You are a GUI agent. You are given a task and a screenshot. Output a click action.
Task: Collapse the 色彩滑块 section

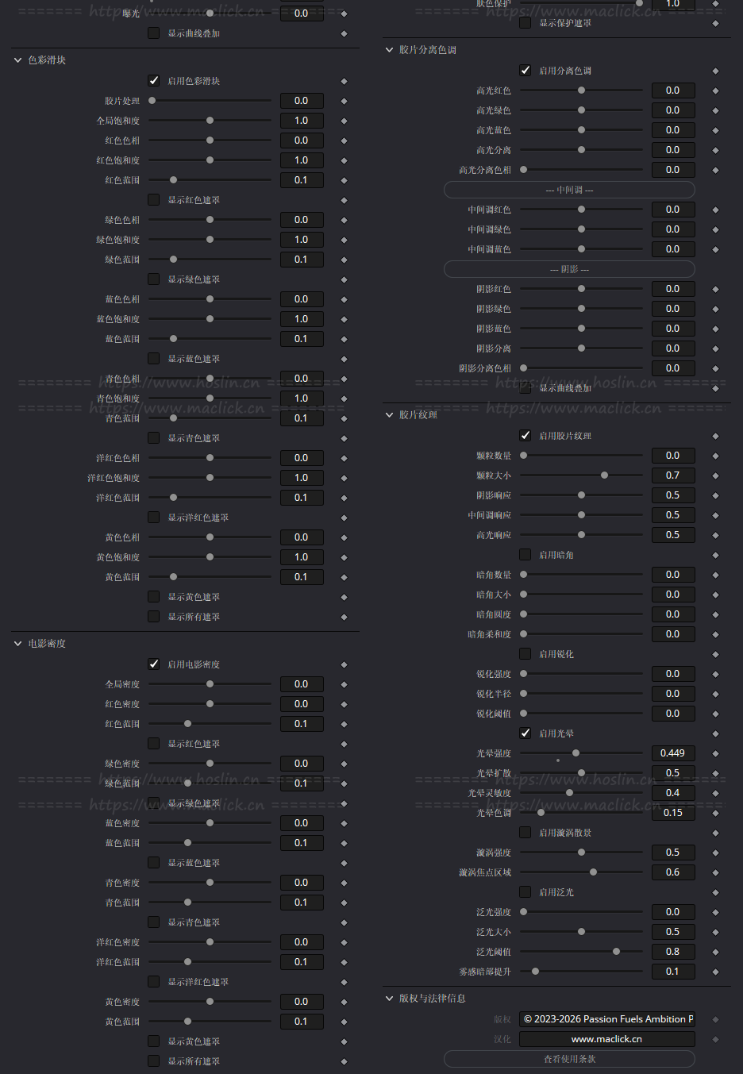[17, 60]
